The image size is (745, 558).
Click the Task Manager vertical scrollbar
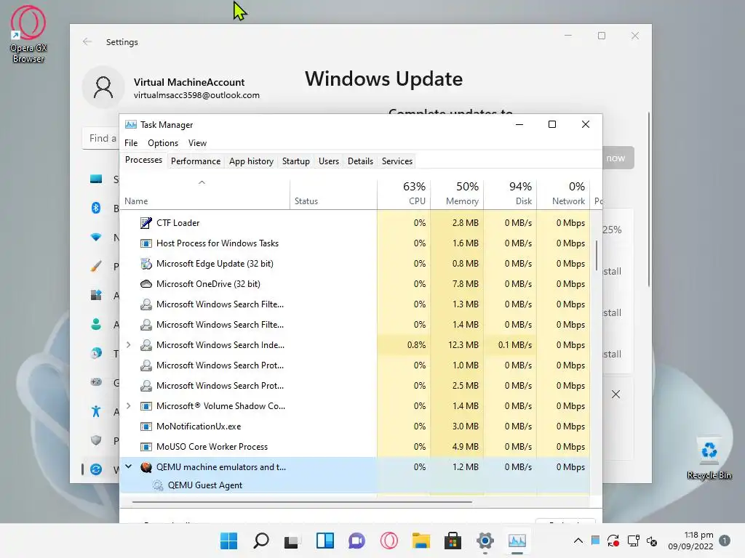(597, 256)
